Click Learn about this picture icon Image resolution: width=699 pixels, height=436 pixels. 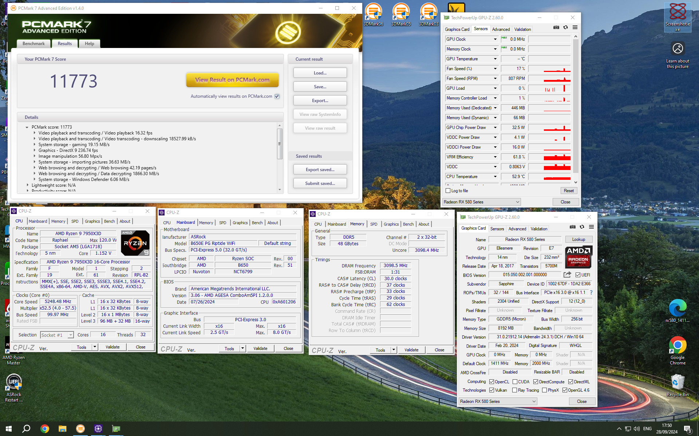click(678, 55)
